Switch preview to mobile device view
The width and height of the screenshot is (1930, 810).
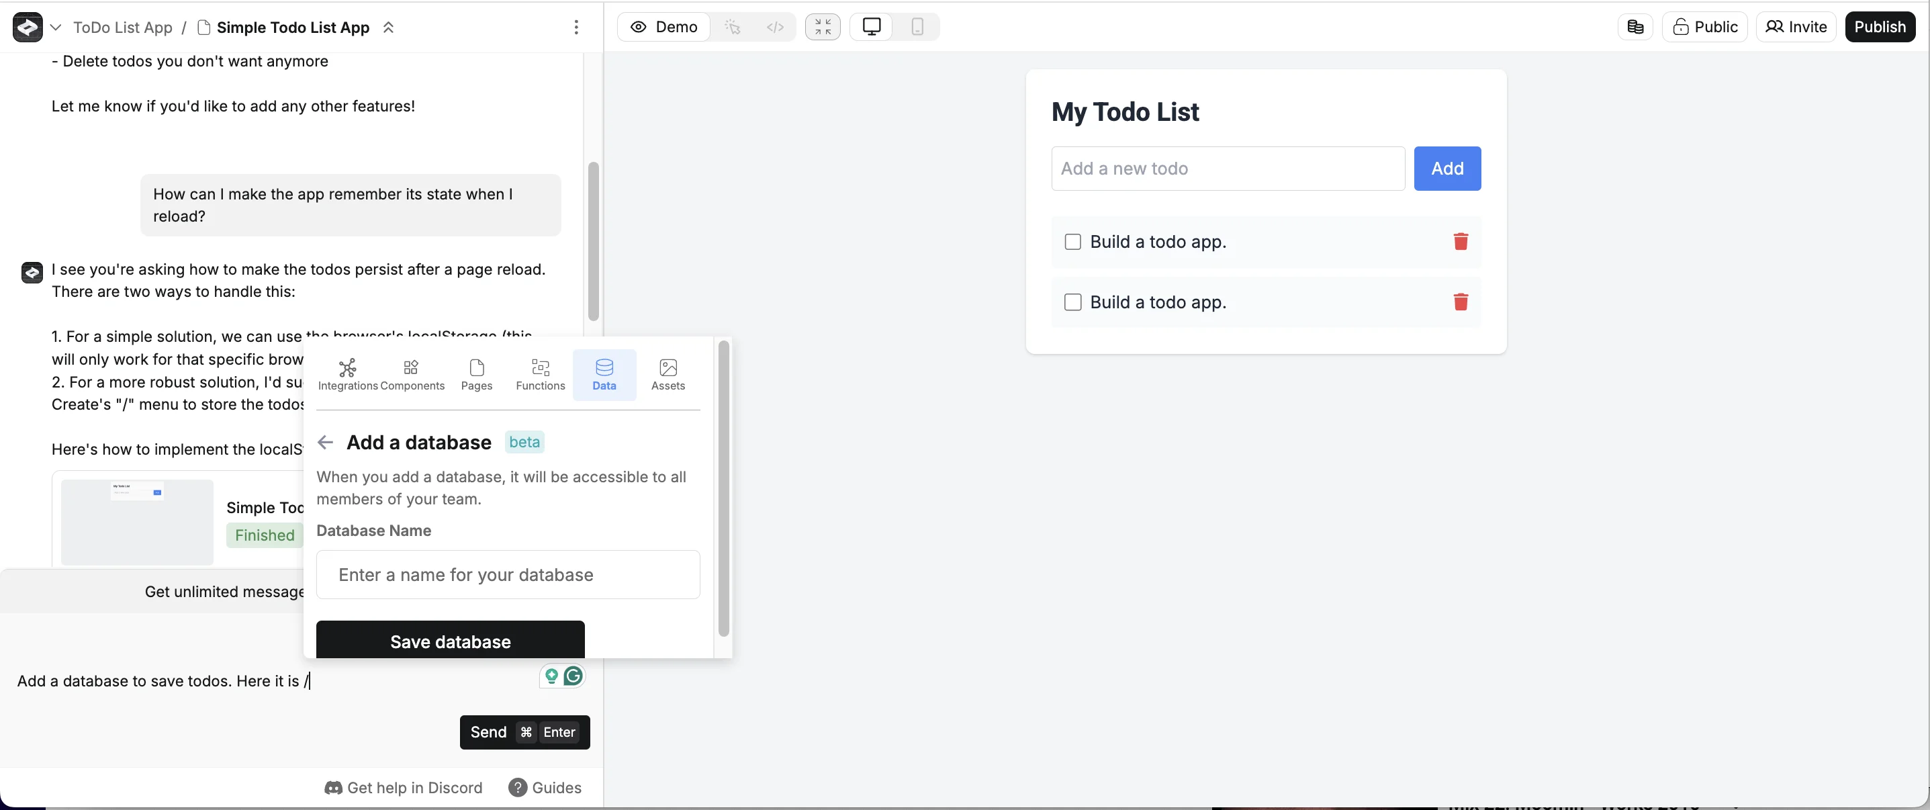point(917,27)
